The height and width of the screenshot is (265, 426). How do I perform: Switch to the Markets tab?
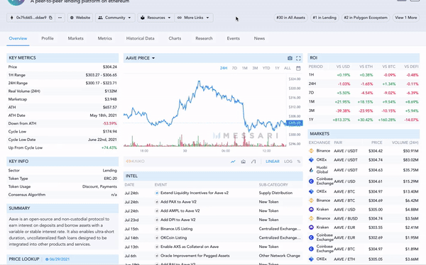tap(75, 38)
